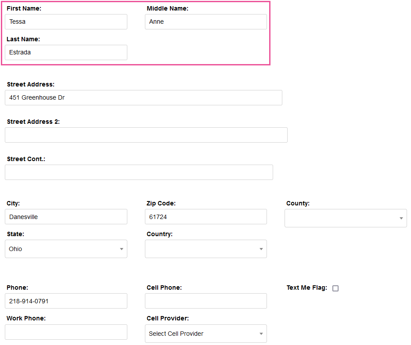
Task: Open the Select Cell Provider dropdown
Action: pos(205,334)
